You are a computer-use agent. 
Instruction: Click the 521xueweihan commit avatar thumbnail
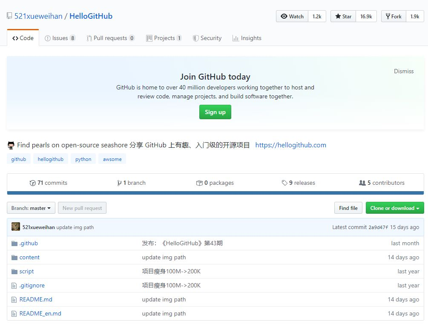[x=16, y=227]
